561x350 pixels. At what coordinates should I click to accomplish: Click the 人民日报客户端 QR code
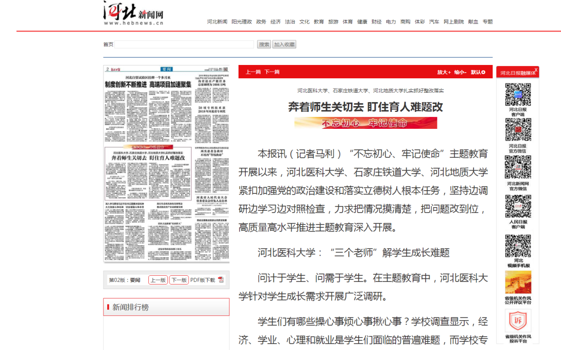[x=518, y=206]
